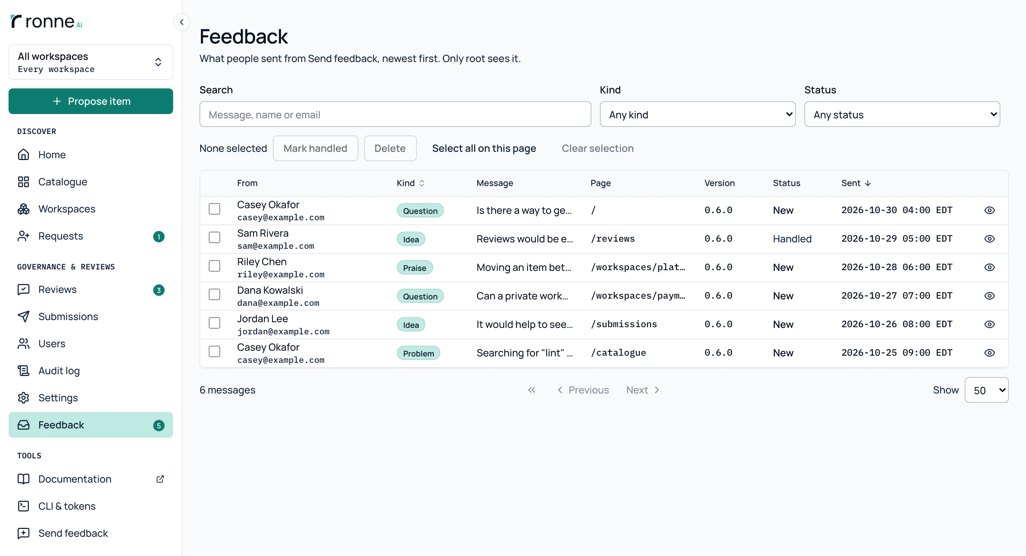The height and width of the screenshot is (556, 1026).
Task: Click the Reviews count badge showing 3
Action: pos(159,290)
